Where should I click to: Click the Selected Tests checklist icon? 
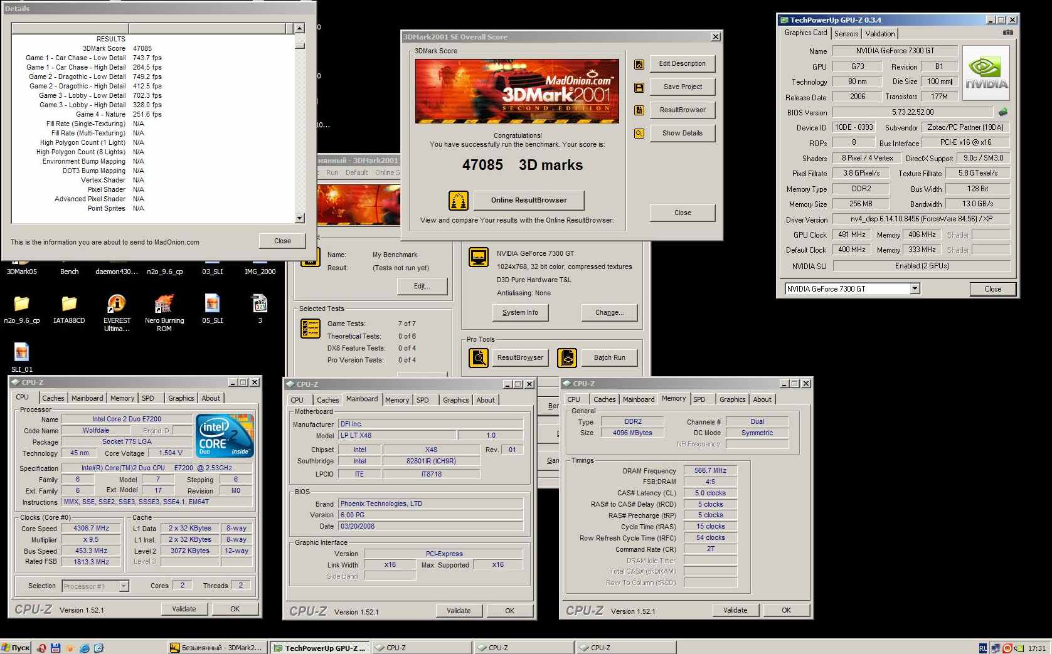(311, 329)
